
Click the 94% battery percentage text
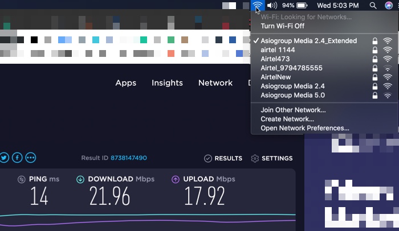tap(288, 5)
